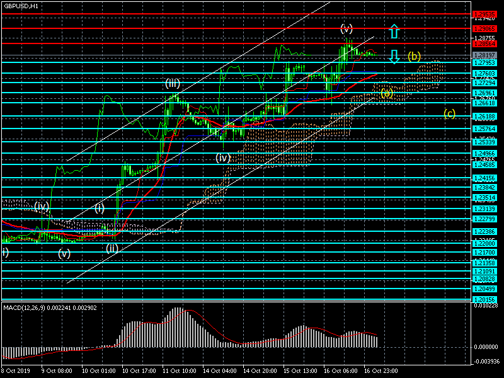Select the (ii) wave label
This screenshot has width=504, height=378.
(112, 248)
